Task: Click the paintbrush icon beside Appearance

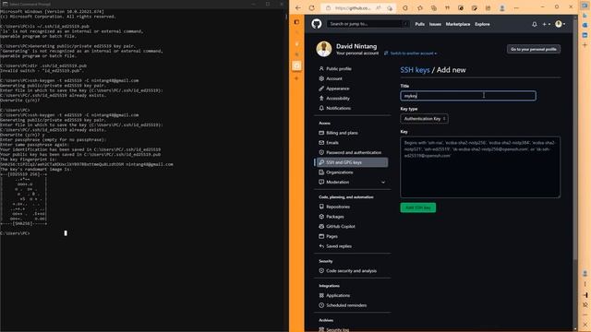Action: (321, 89)
